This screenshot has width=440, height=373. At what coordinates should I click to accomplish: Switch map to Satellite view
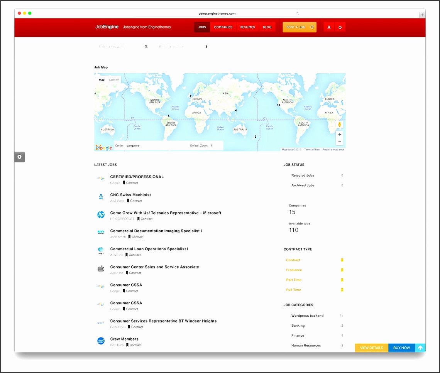coord(114,80)
